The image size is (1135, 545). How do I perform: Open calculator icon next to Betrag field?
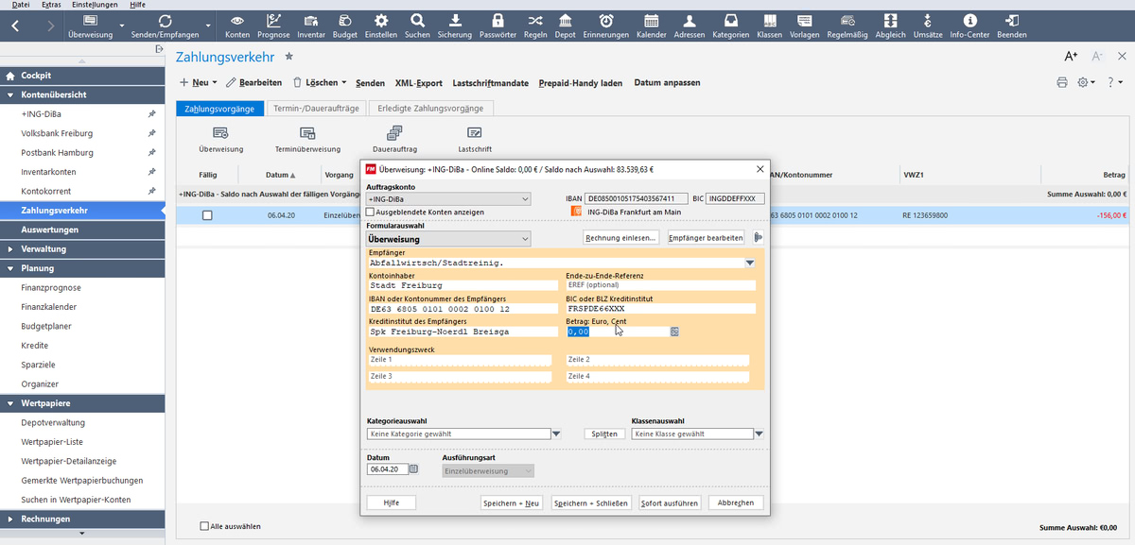(x=674, y=332)
